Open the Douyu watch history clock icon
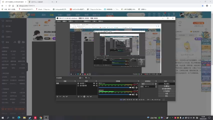 pos(149,14)
